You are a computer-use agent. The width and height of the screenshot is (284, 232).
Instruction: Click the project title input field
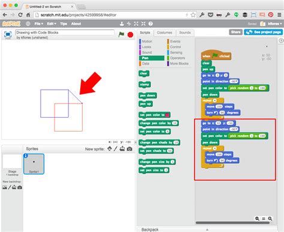(x=65, y=32)
